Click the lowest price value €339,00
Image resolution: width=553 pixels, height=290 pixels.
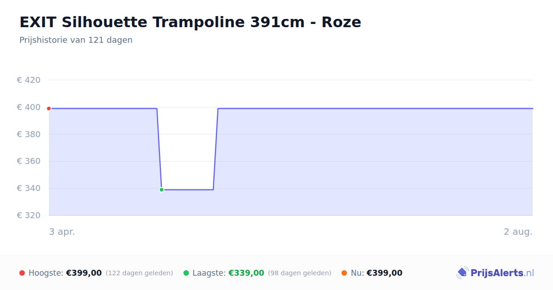click(246, 273)
